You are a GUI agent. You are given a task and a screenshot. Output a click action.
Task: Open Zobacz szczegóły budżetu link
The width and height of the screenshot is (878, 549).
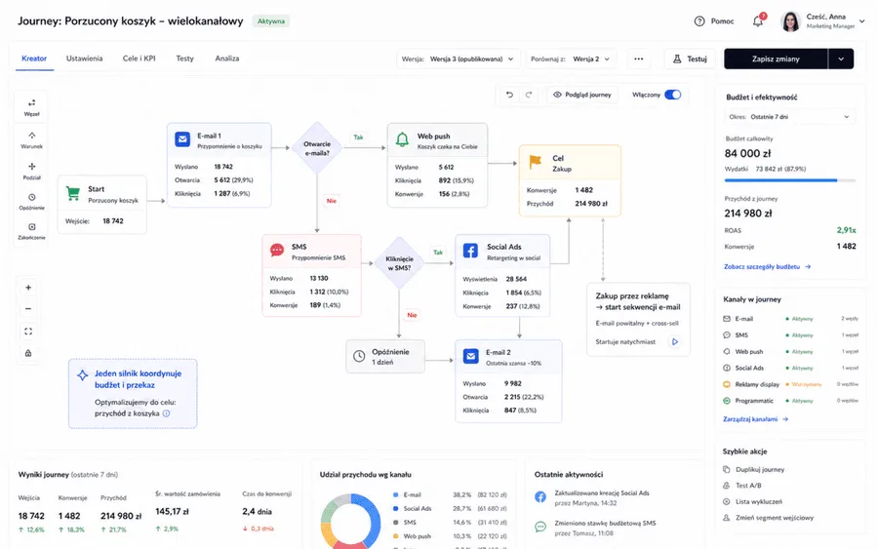[x=767, y=267]
